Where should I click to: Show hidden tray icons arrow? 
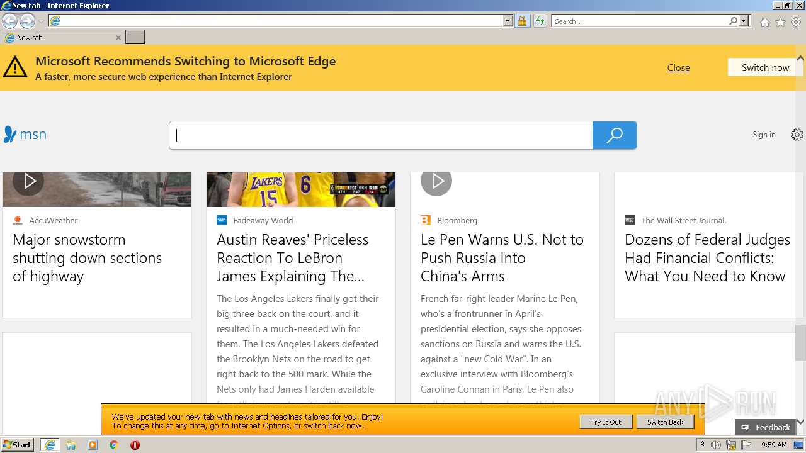tap(702, 445)
